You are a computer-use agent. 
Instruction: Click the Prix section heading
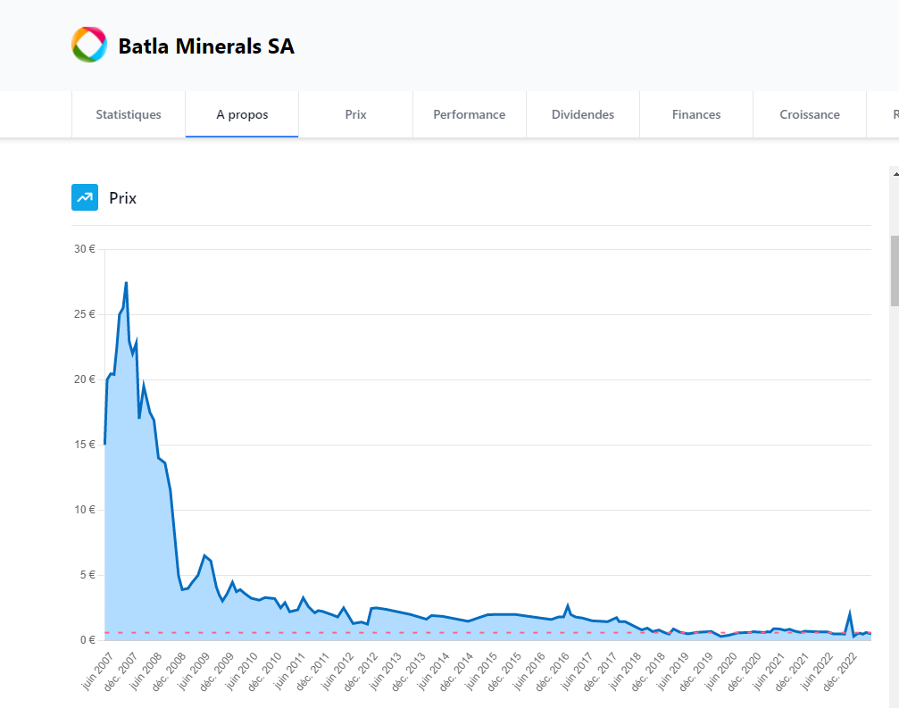[x=122, y=198]
